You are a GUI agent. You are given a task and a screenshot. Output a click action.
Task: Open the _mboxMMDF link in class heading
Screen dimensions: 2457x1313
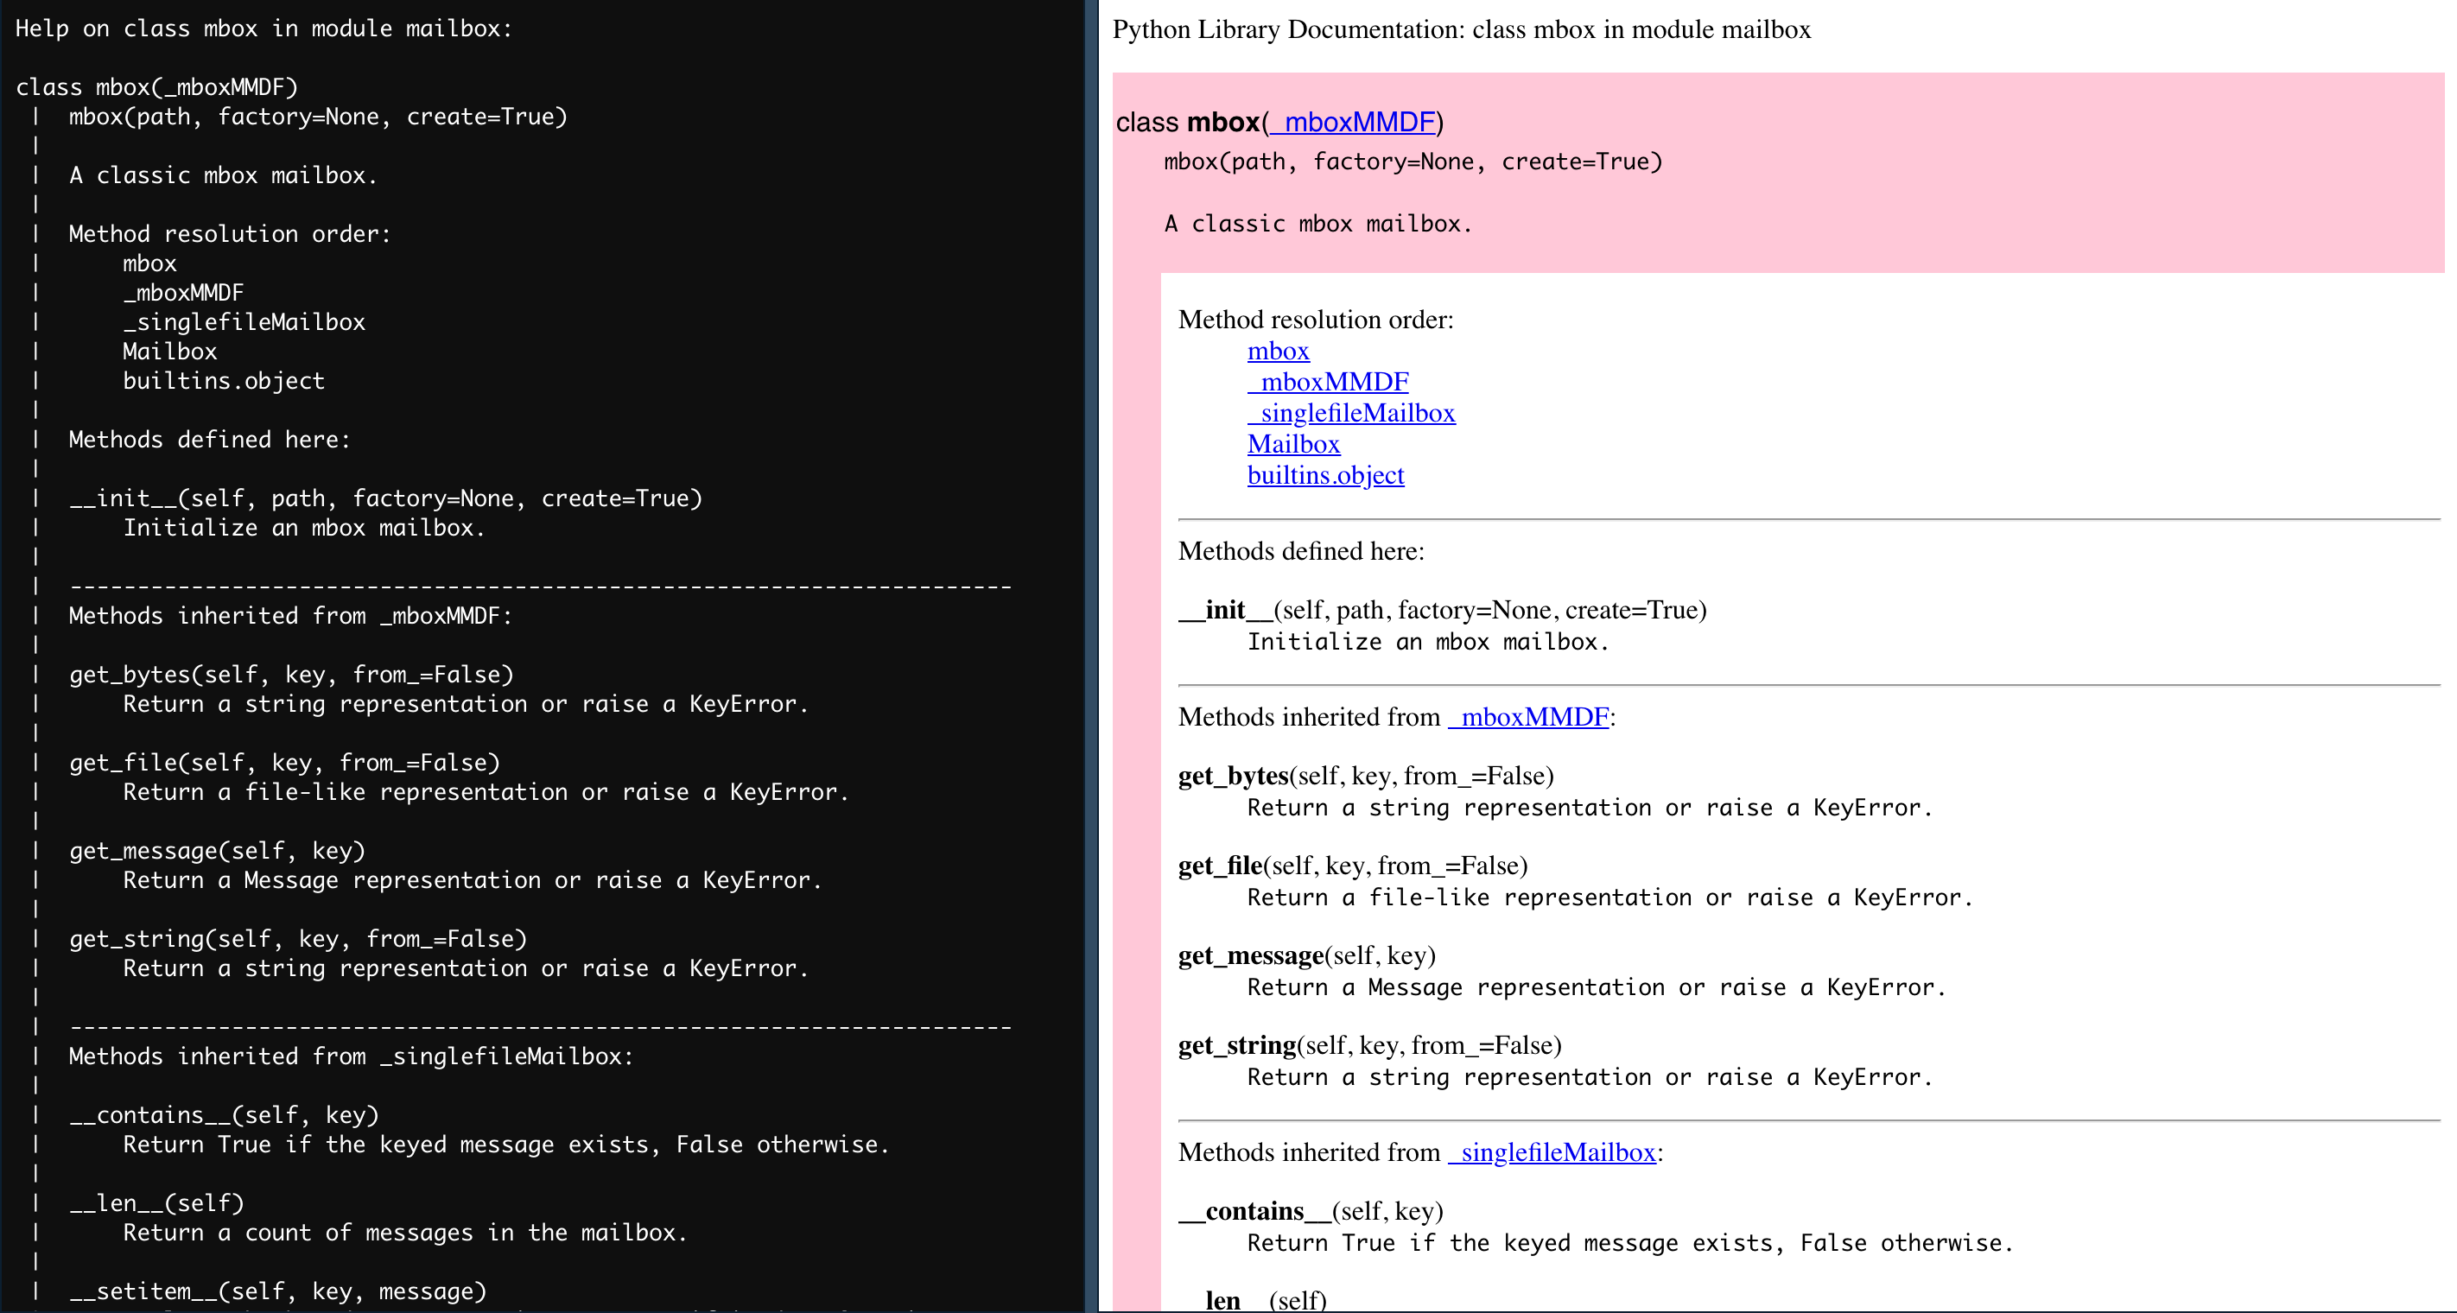[1353, 122]
